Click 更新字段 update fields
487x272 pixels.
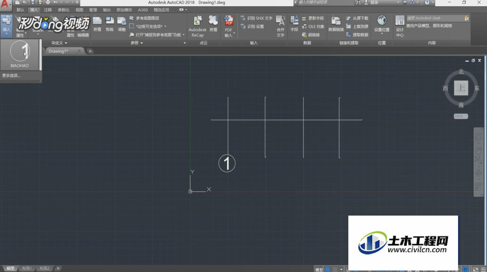[x=313, y=18]
